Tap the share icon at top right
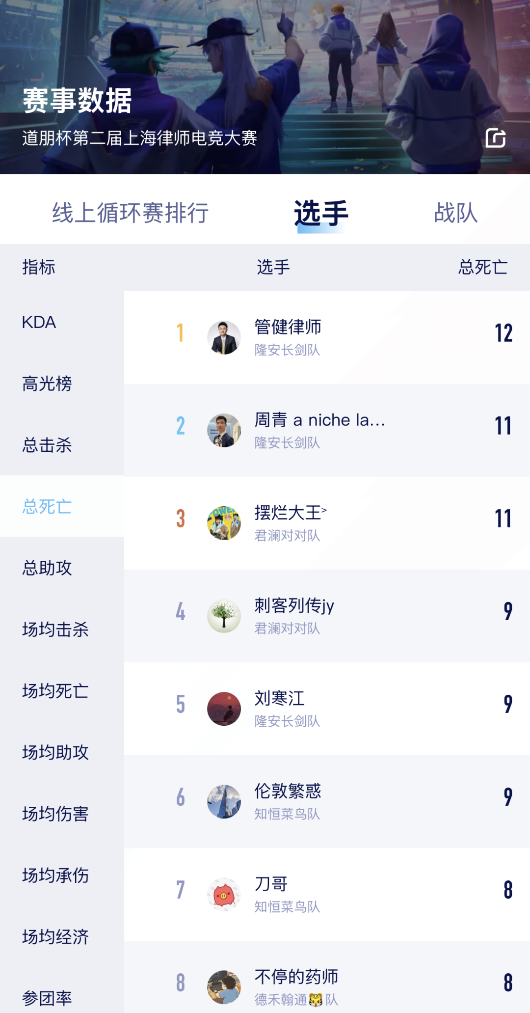 [x=497, y=139]
